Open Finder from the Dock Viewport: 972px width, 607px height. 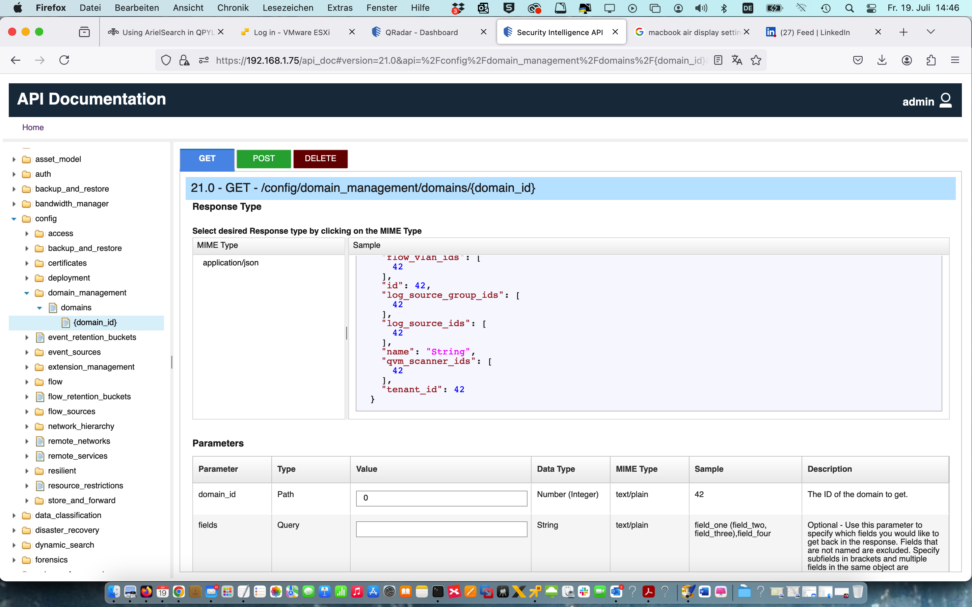coord(114,592)
